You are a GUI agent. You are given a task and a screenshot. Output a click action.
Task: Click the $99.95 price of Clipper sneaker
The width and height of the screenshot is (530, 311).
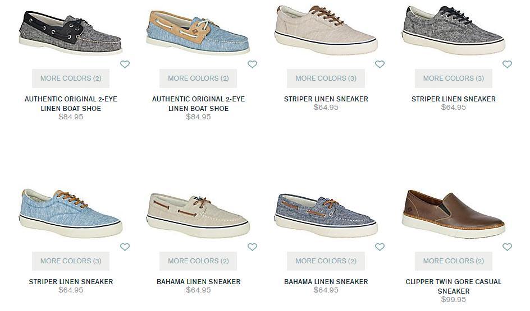[453, 300]
